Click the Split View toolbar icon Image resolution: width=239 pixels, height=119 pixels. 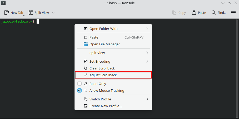pyautogui.click(x=31, y=13)
